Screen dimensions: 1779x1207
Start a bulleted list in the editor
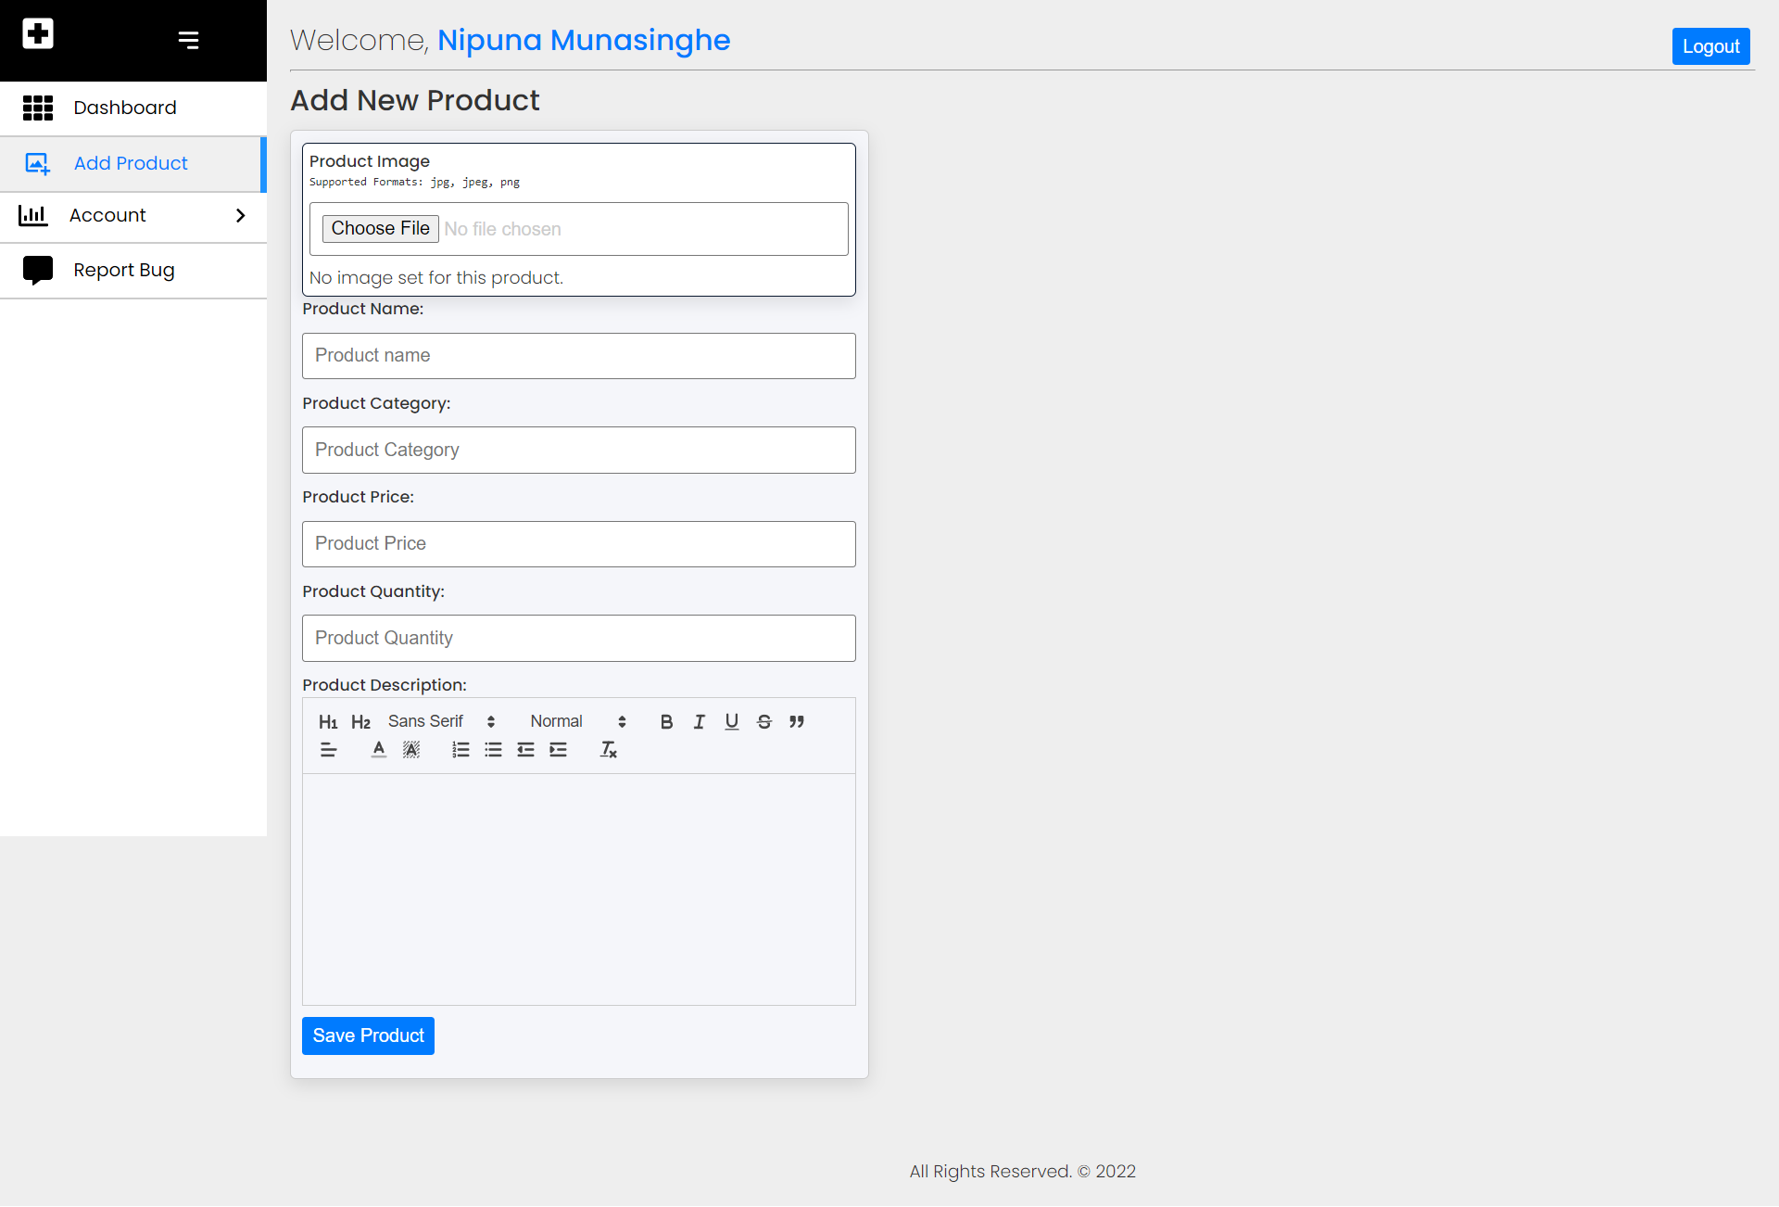click(493, 750)
